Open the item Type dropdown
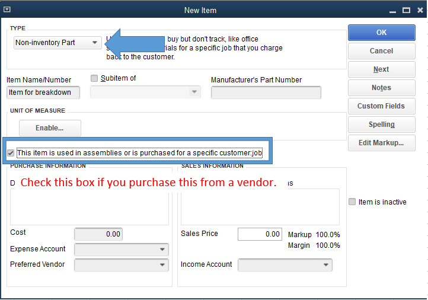The height and width of the screenshot is (300, 428). (x=58, y=43)
